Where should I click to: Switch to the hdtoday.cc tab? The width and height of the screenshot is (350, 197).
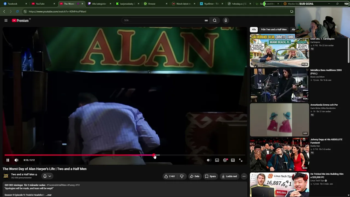(x=240, y=4)
